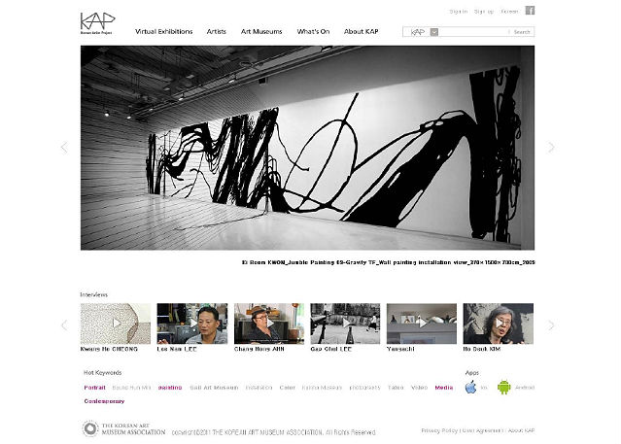Play the Kwang Ho CHEONG interview
Viewport: 621px width, 444px height.
[x=116, y=324]
